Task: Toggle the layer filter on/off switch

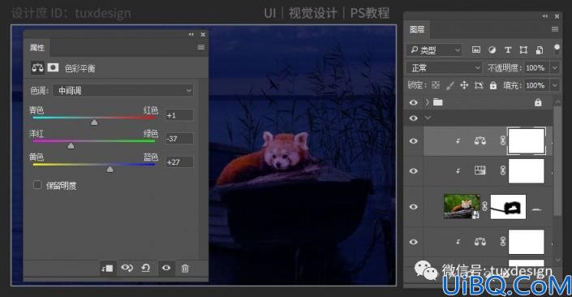Action: pyautogui.click(x=557, y=49)
